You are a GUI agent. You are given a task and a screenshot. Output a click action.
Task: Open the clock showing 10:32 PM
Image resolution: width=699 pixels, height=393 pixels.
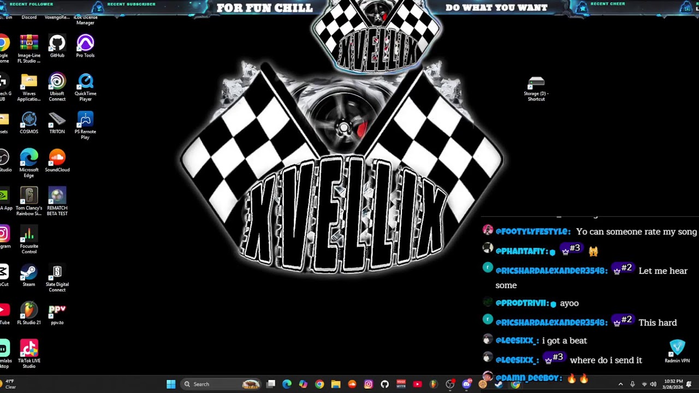coord(673,384)
